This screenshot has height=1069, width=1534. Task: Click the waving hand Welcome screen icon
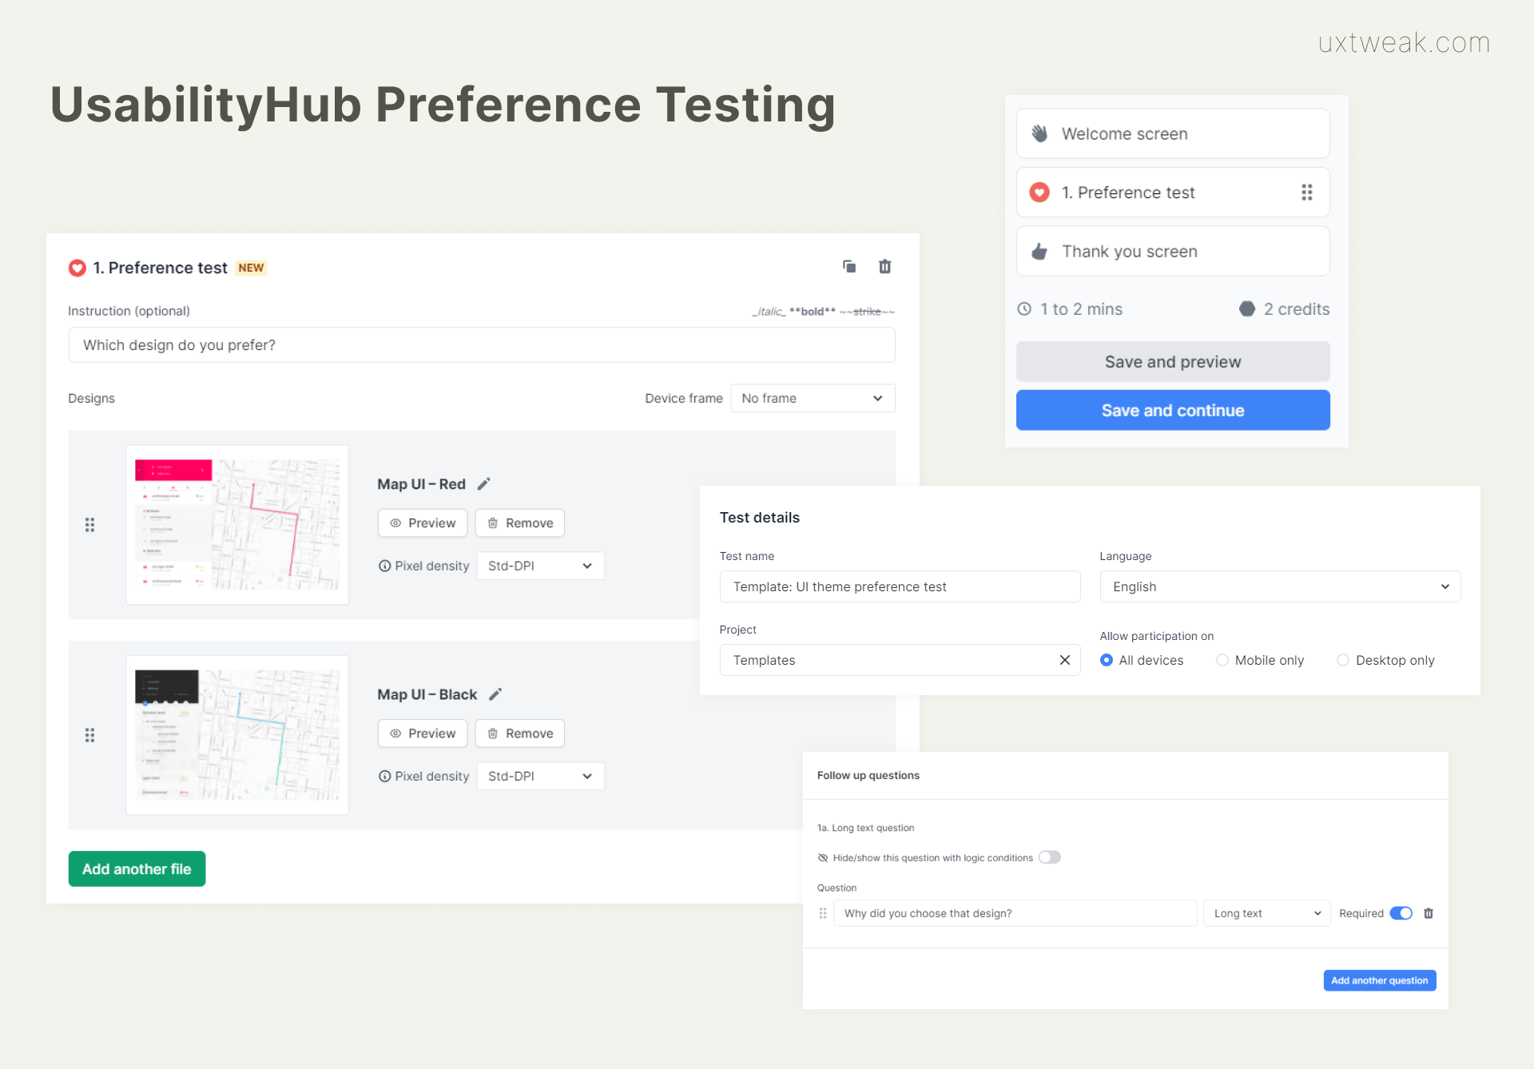(x=1039, y=133)
